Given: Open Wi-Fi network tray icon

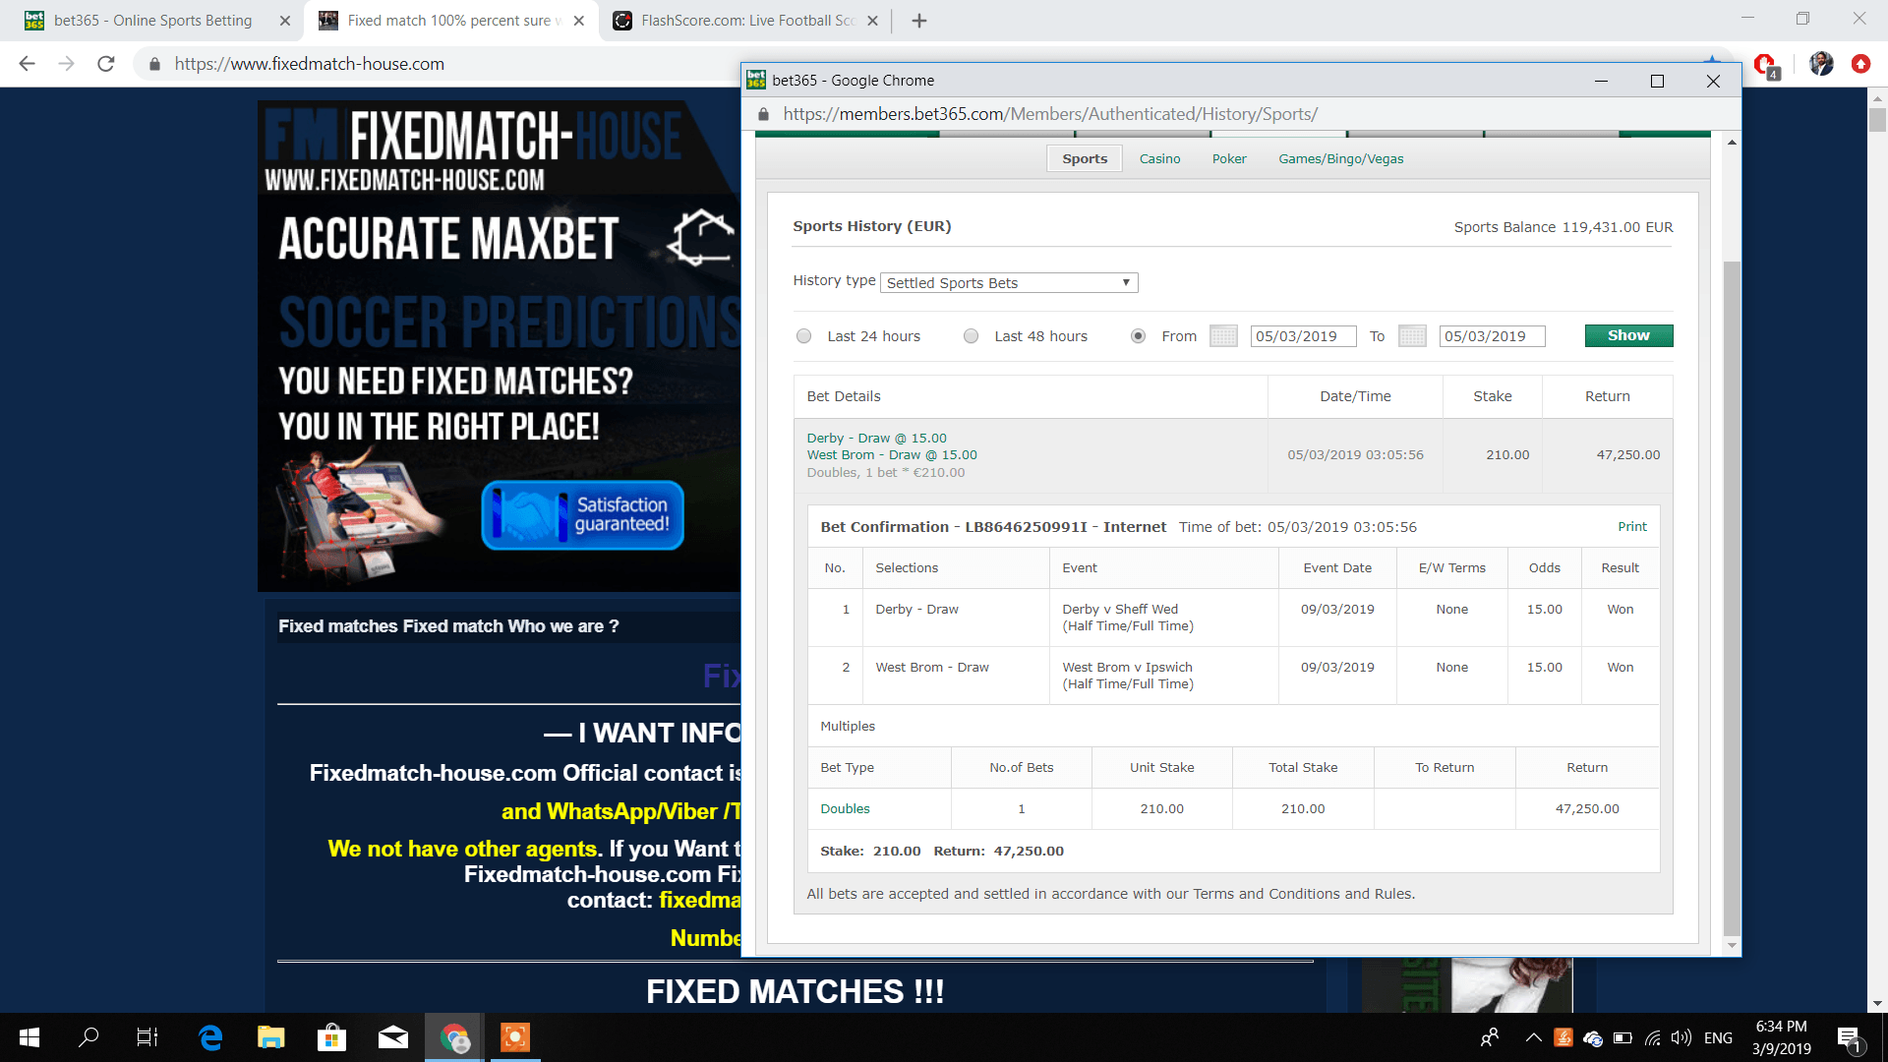Looking at the screenshot, I should click(1653, 1037).
